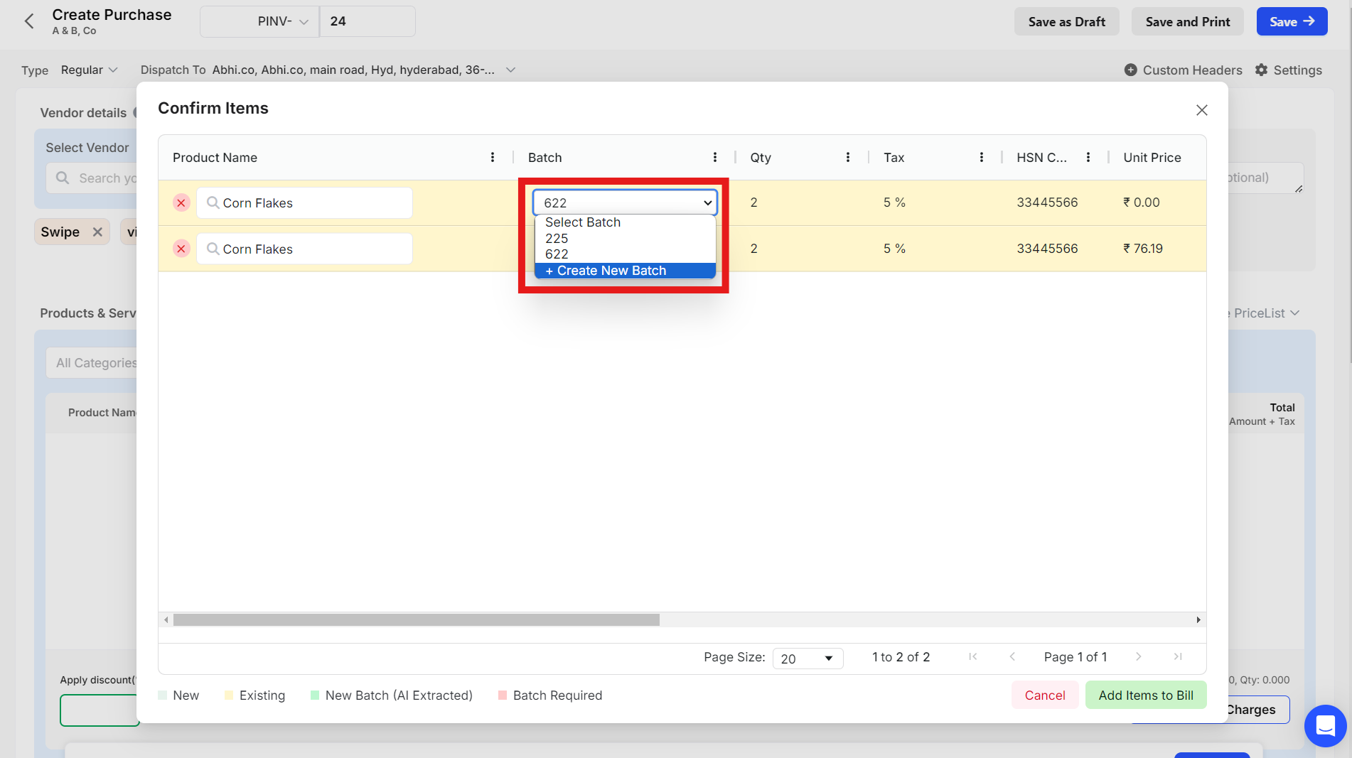This screenshot has width=1352, height=758.
Task: Open Custom Headers link
Action: click(1192, 70)
